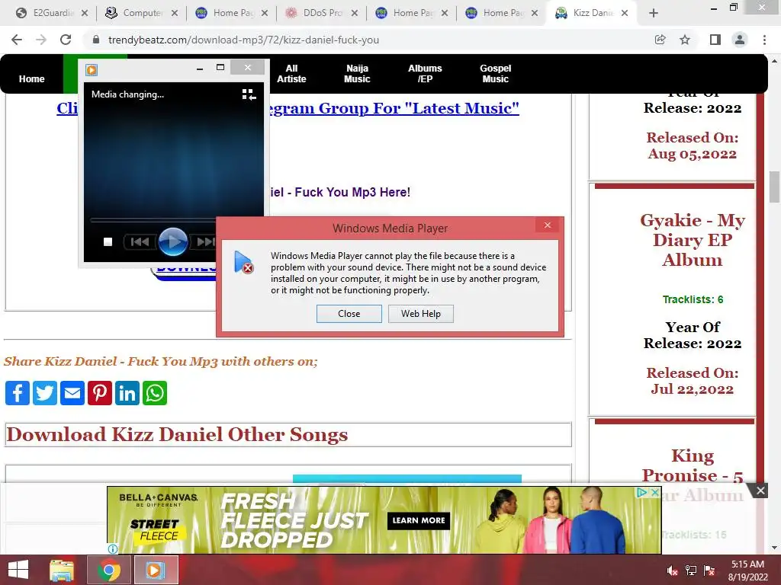Open Albums /EP menu item
The image size is (781, 585).
tap(425, 74)
